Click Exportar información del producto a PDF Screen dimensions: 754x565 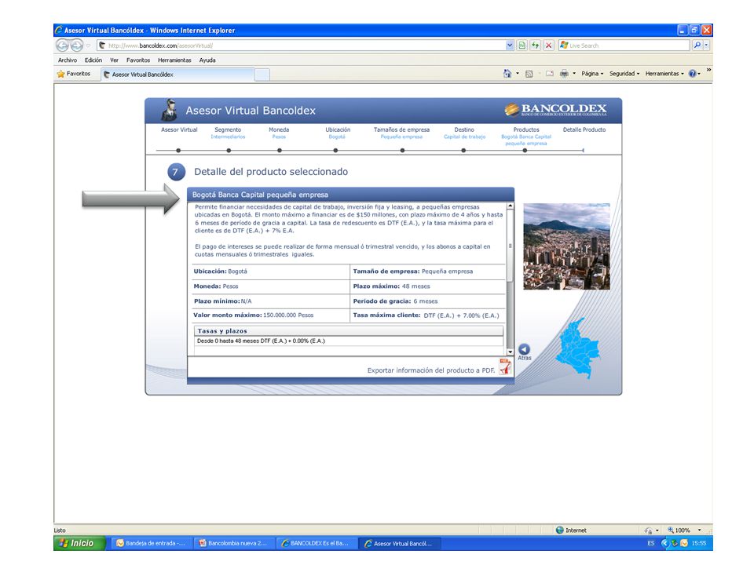[x=431, y=370]
